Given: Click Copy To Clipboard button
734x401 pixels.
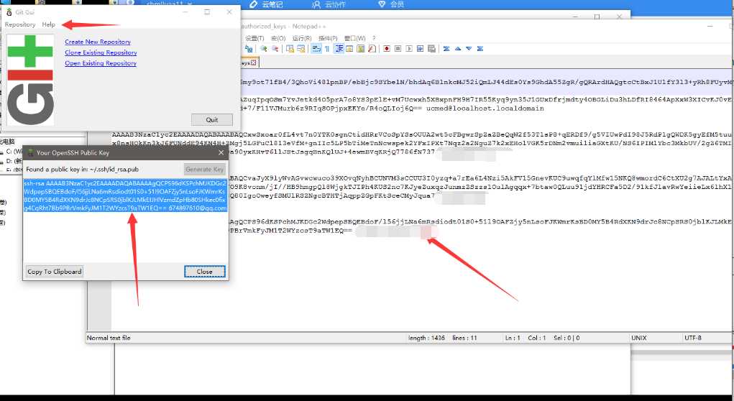Looking at the screenshot, I should click(55, 272).
